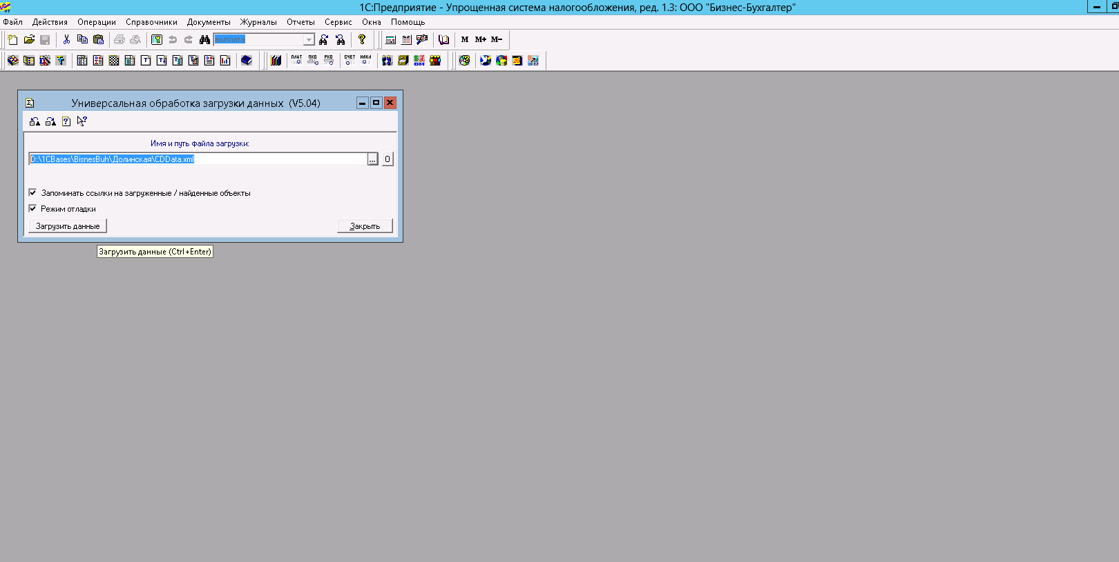Open the calculator toolbar icon
The width and height of the screenshot is (1119, 562).
coord(390,40)
